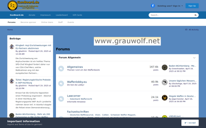The width and height of the screenshot is (206, 128).
Task: Open the Allgemeines forum
Action: [x=75, y=67]
